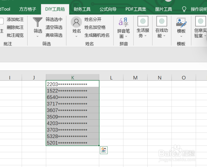Switch to the 方方格子 tab
207x167 pixels.
pyautogui.click(x=28, y=9)
